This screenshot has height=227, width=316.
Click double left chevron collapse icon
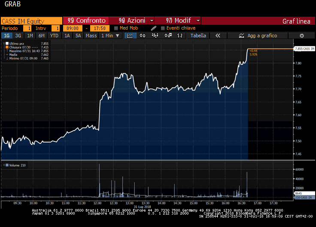(x=217, y=36)
